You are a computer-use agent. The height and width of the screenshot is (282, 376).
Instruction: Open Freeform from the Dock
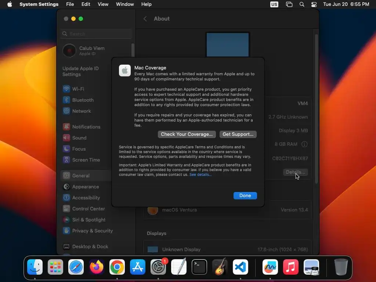(270, 267)
